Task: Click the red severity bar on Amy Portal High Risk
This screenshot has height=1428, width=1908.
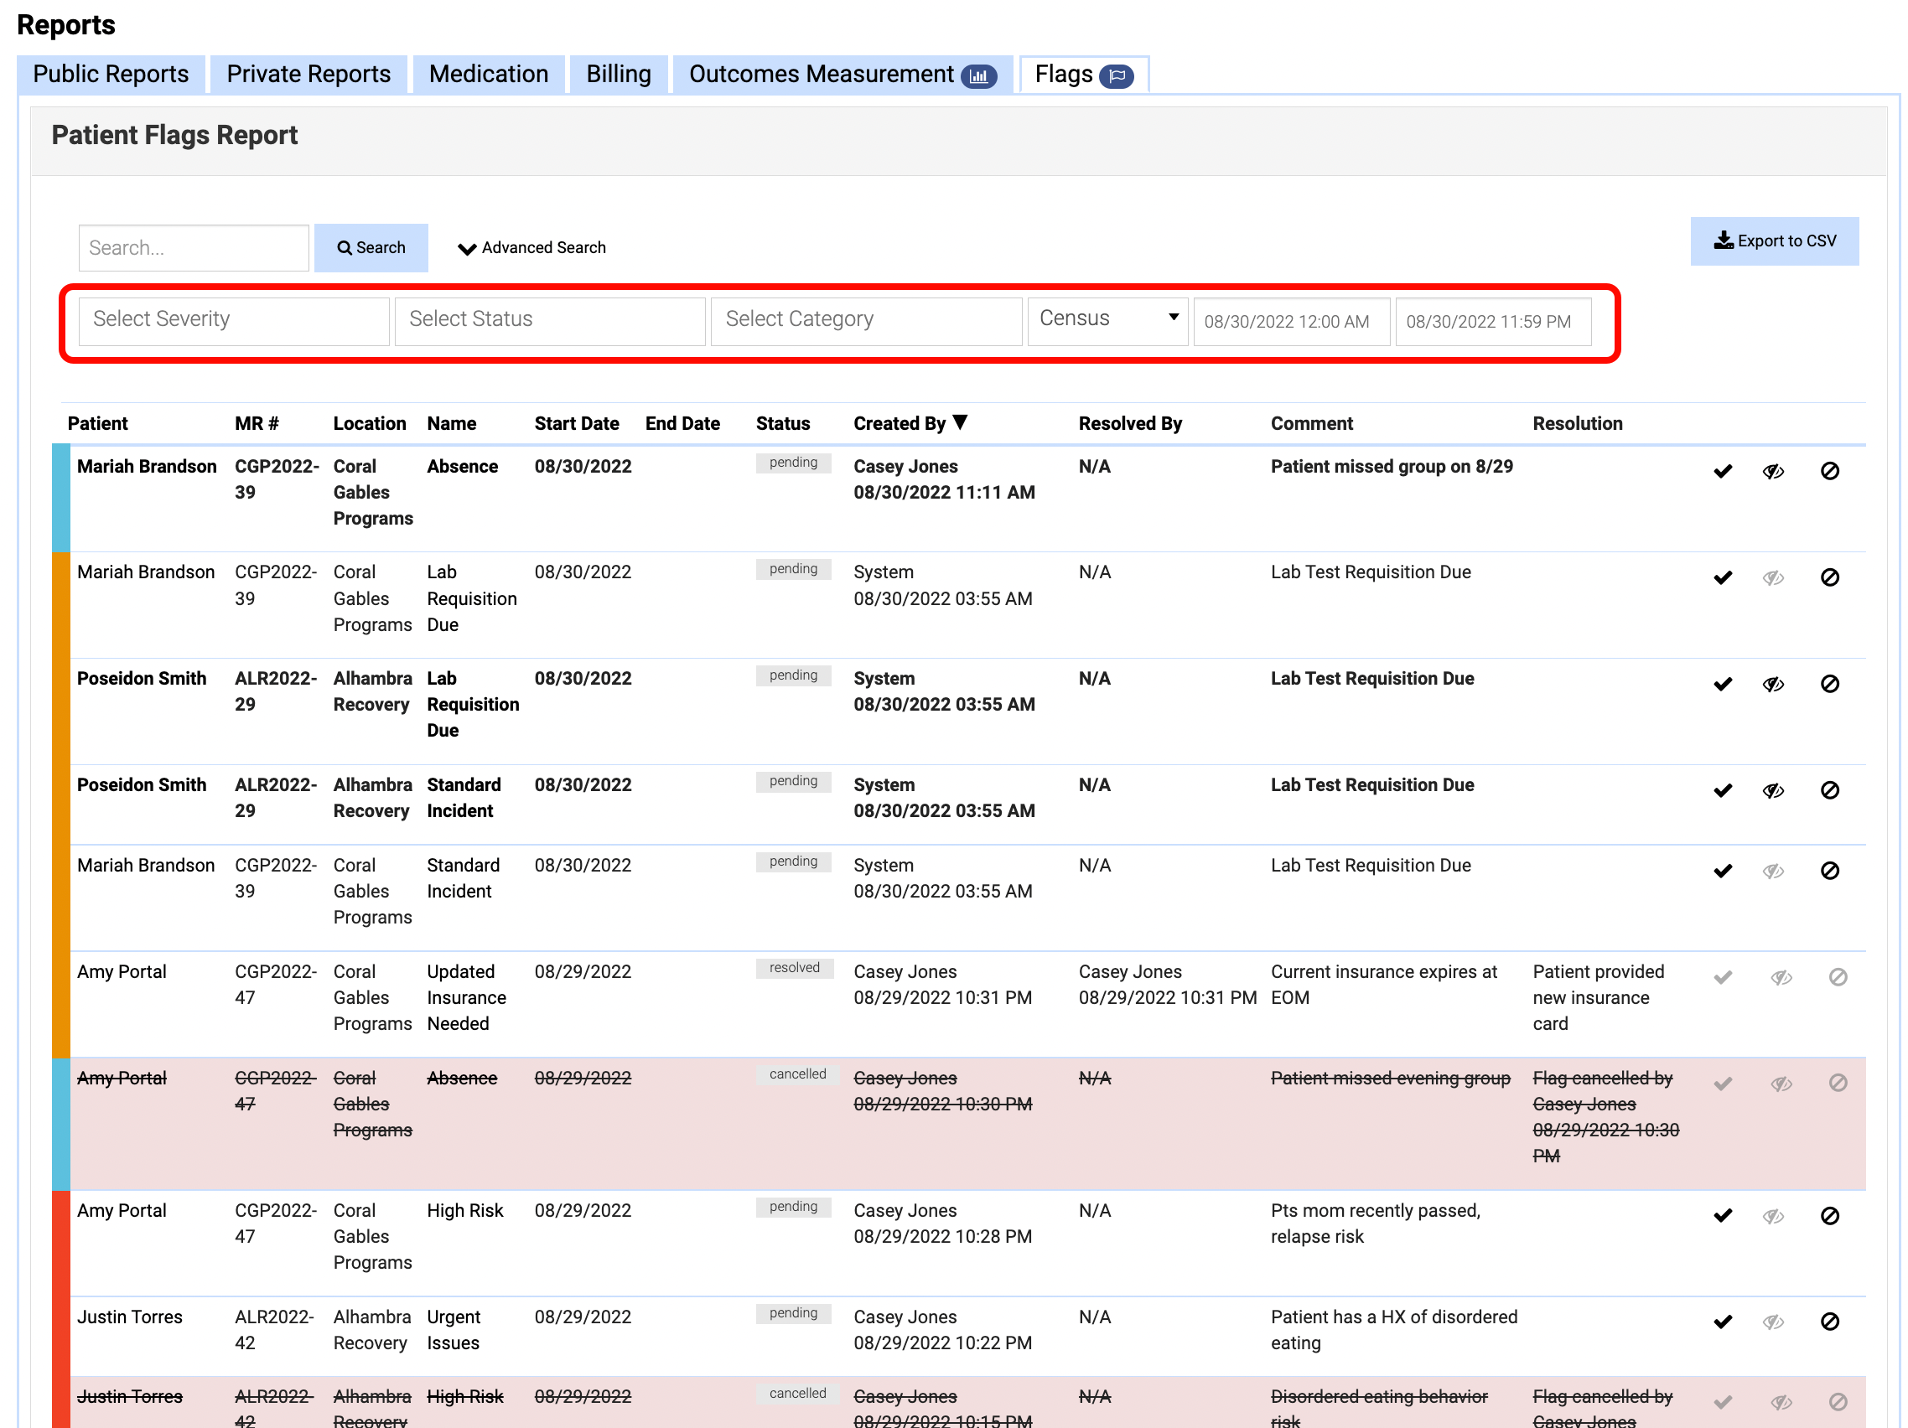Action: 60,1244
